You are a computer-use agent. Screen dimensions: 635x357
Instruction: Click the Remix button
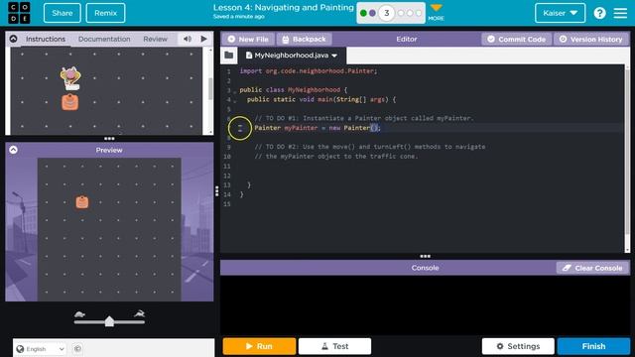[106, 13]
